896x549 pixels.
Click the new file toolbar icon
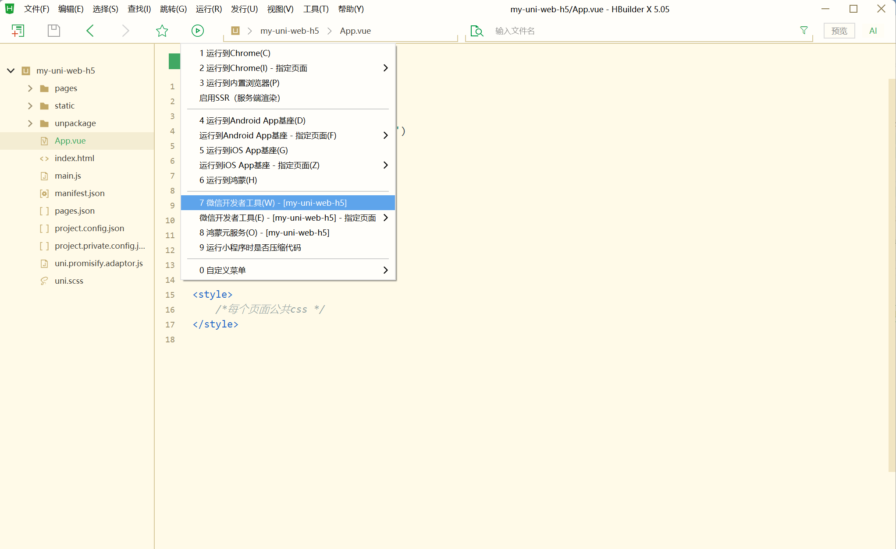18,31
